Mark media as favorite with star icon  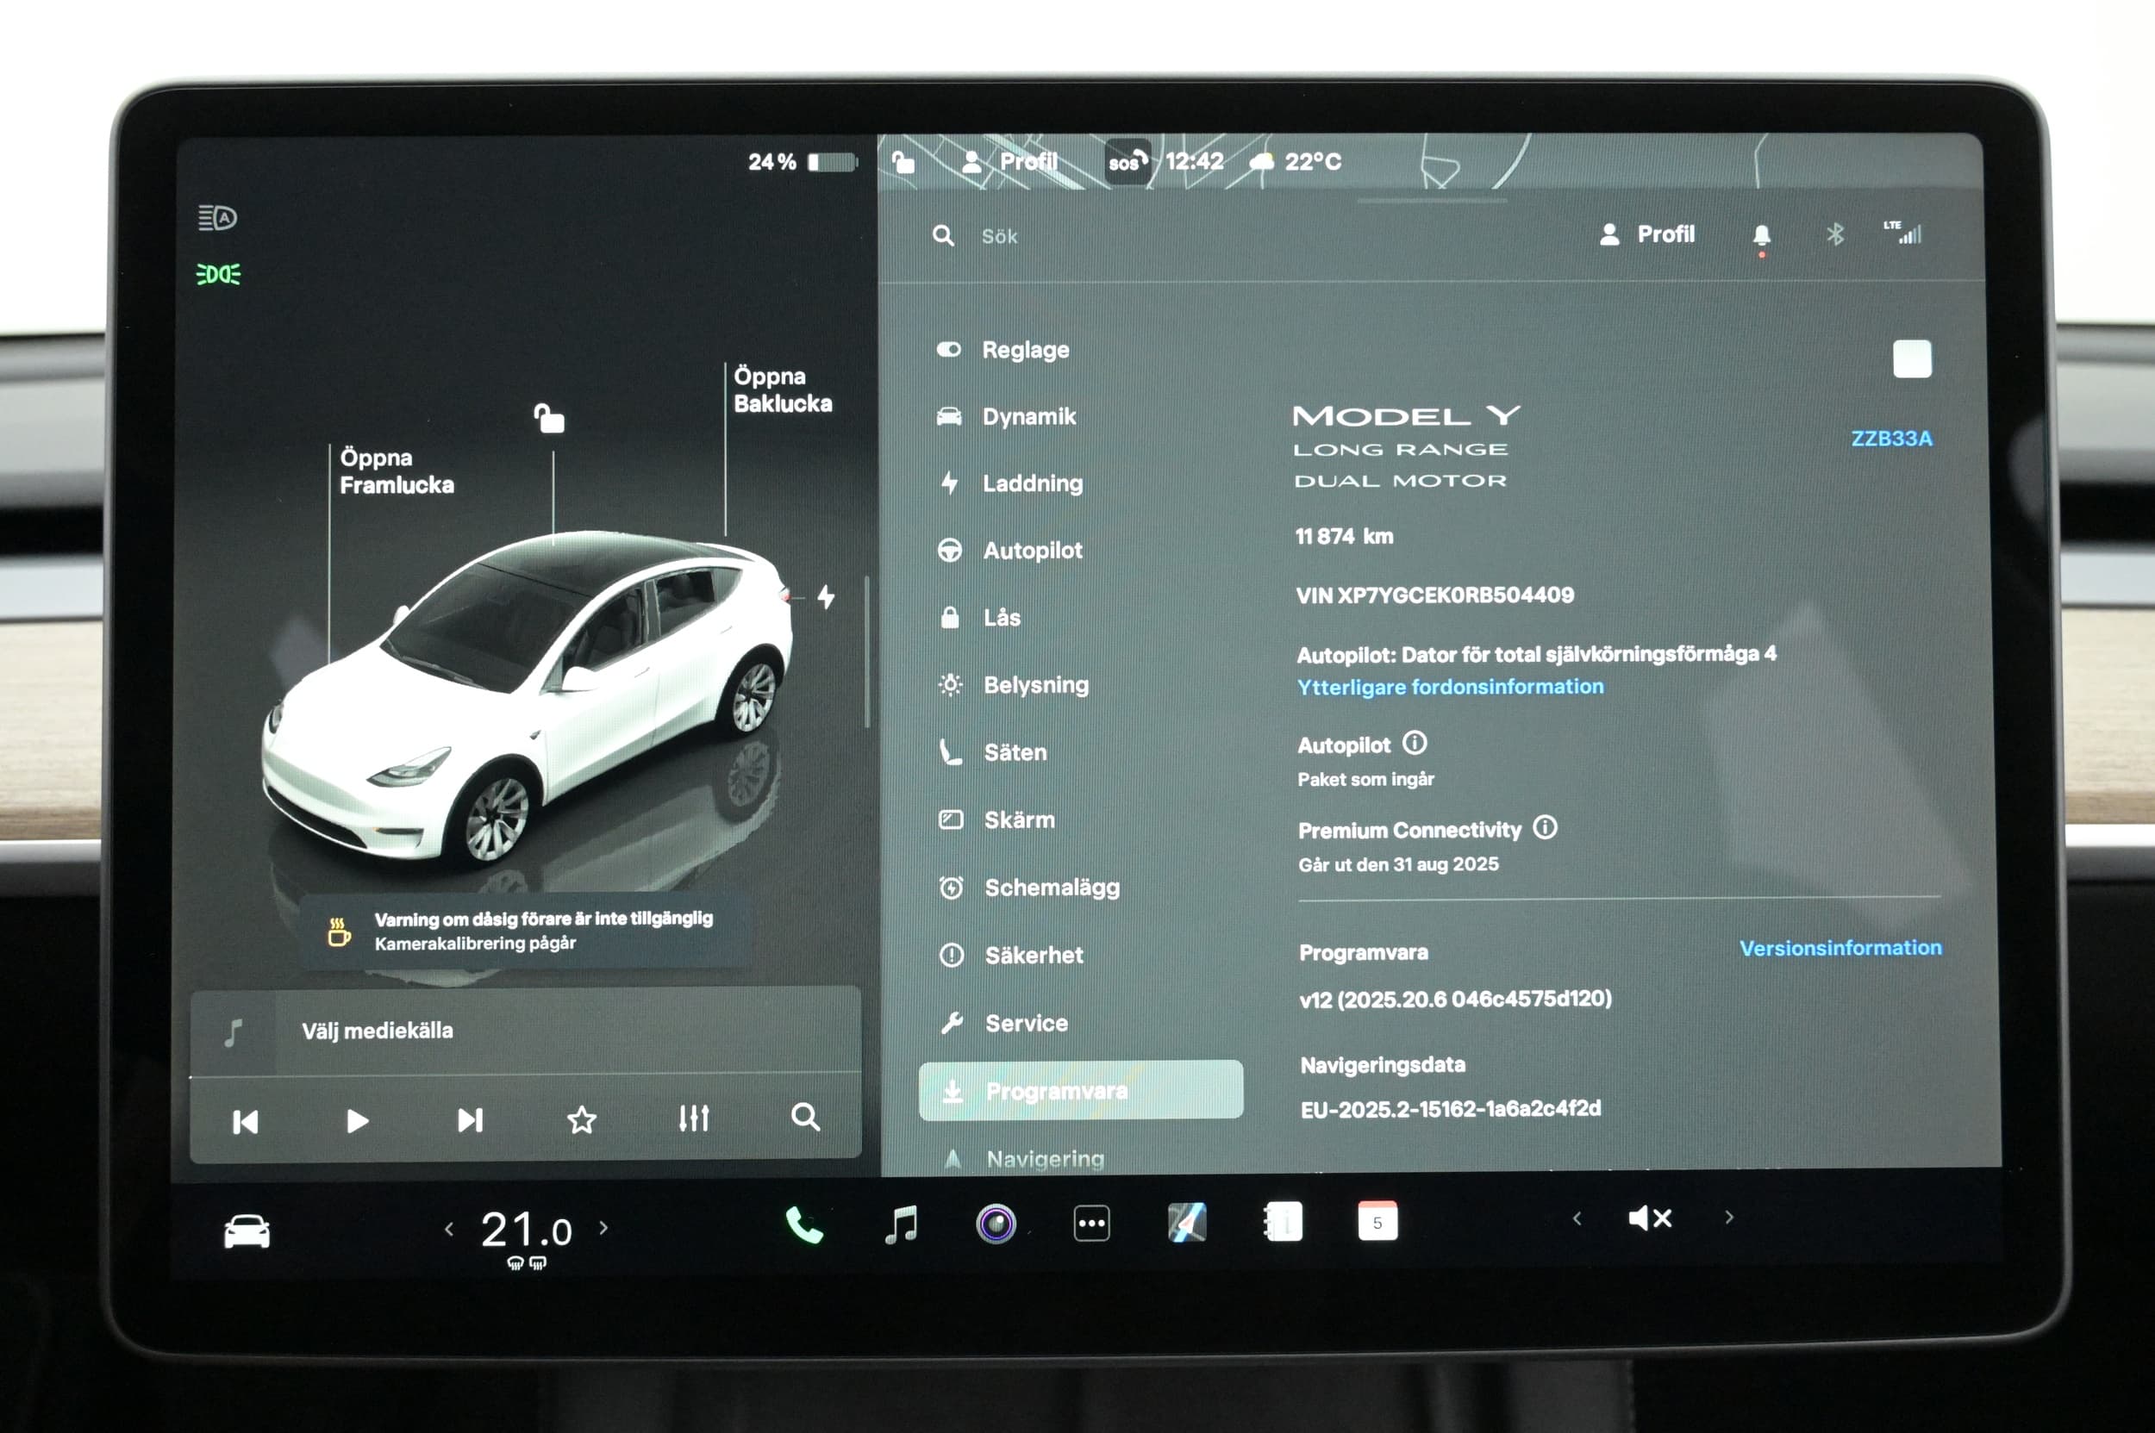click(x=582, y=1119)
